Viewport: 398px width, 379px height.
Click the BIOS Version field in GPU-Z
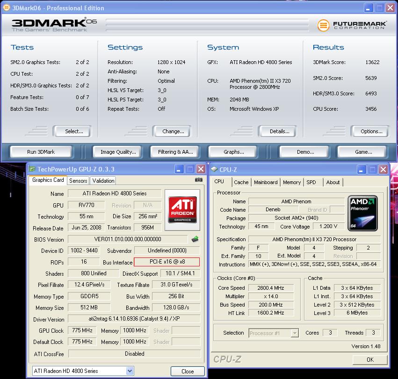click(128, 239)
